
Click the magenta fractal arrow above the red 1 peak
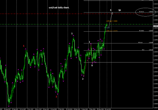pos(26,49)
